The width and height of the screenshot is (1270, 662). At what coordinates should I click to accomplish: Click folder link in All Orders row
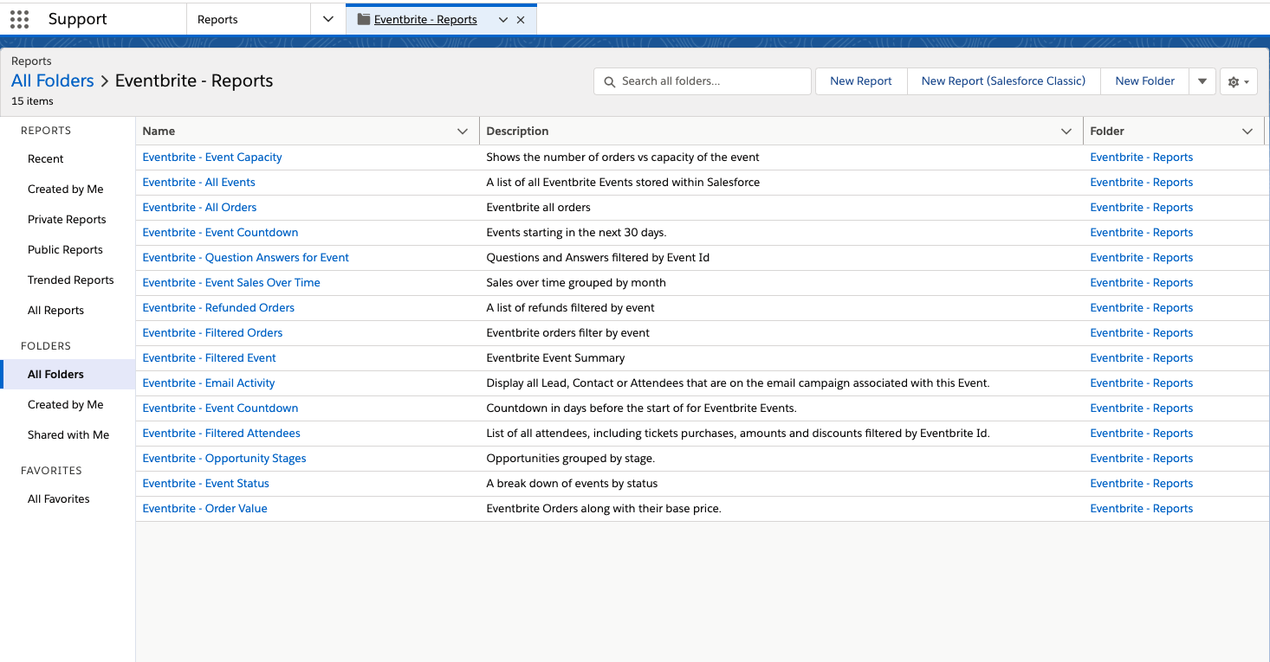pyautogui.click(x=1142, y=208)
